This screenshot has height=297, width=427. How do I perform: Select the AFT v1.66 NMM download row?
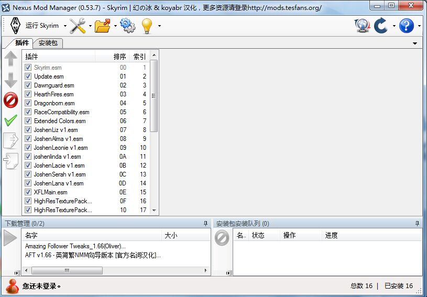tap(93, 255)
